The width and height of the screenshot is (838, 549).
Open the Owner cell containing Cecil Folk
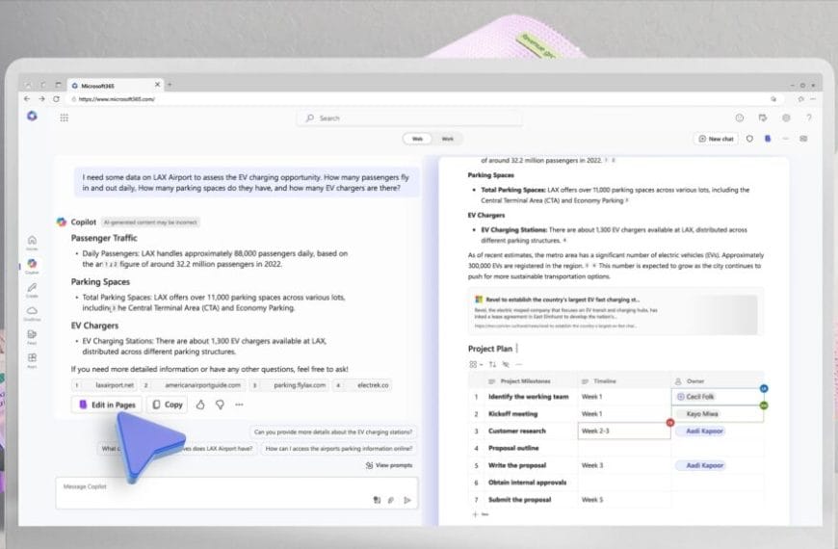pyautogui.click(x=718, y=397)
